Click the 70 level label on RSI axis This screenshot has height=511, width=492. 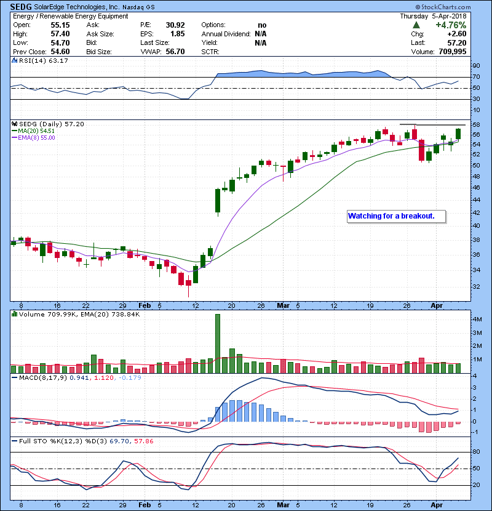point(476,77)
